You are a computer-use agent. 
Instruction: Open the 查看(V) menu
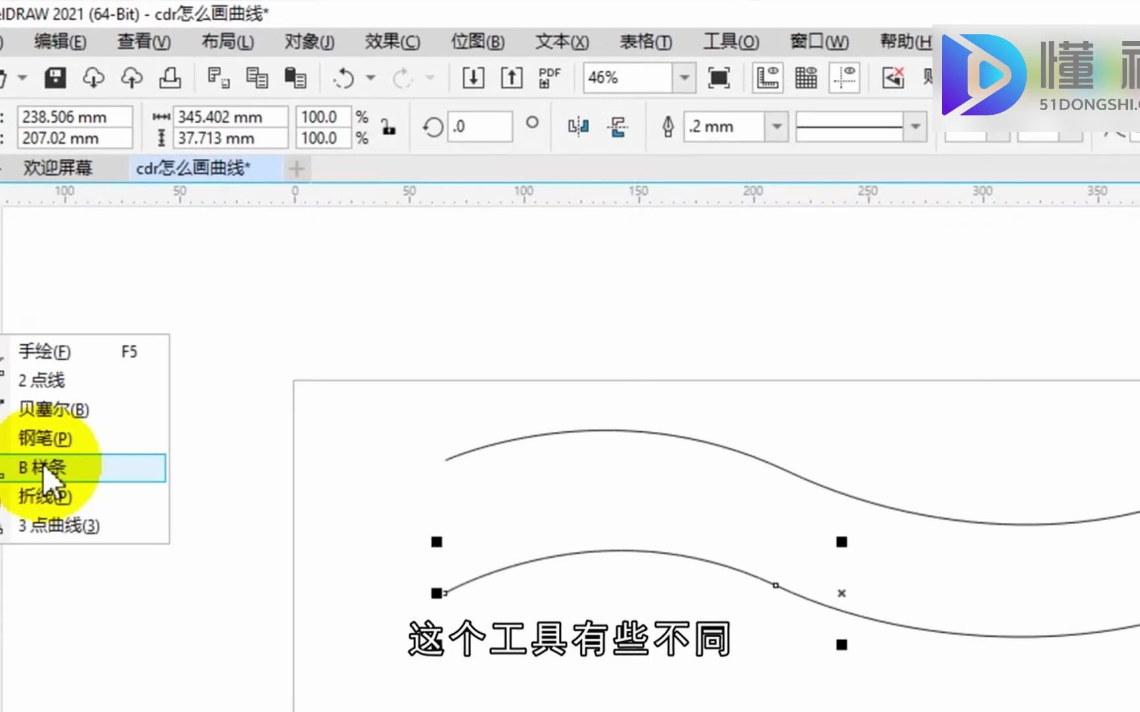(x=144, y=42)
